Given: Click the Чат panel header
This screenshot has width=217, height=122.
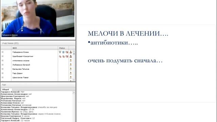Looking at the screenshot, I should 38,85.
